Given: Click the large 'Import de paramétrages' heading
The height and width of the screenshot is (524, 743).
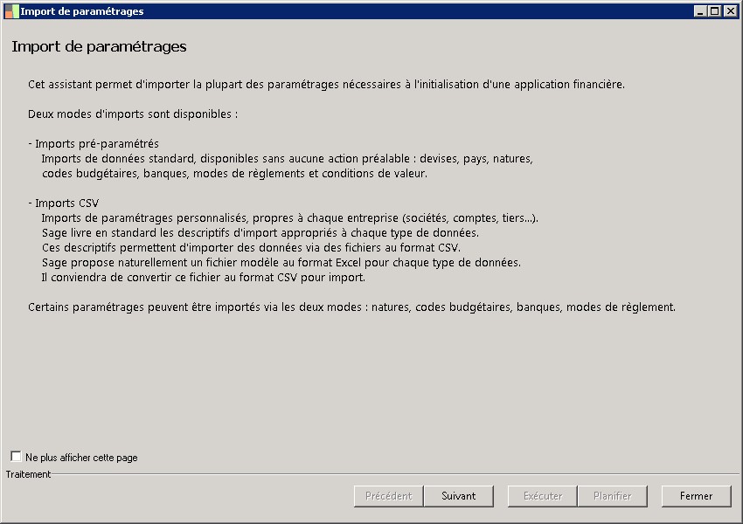Looking at the screenshot, I should [99, 46].
